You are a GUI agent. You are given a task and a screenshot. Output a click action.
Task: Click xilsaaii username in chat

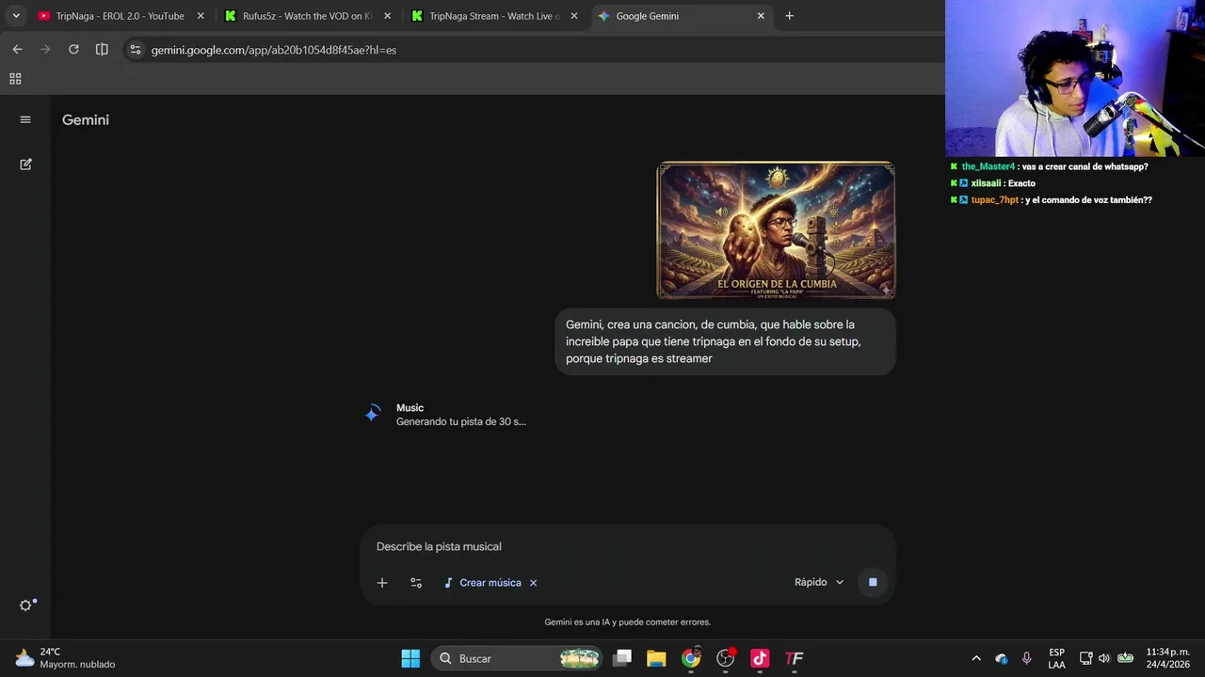pos(987,183)
